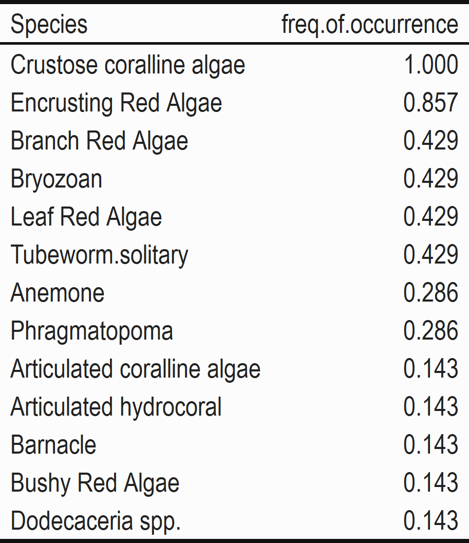Select the 0.857 frequency value
Viewport: 469px width, 543px height.
point(430,103)
